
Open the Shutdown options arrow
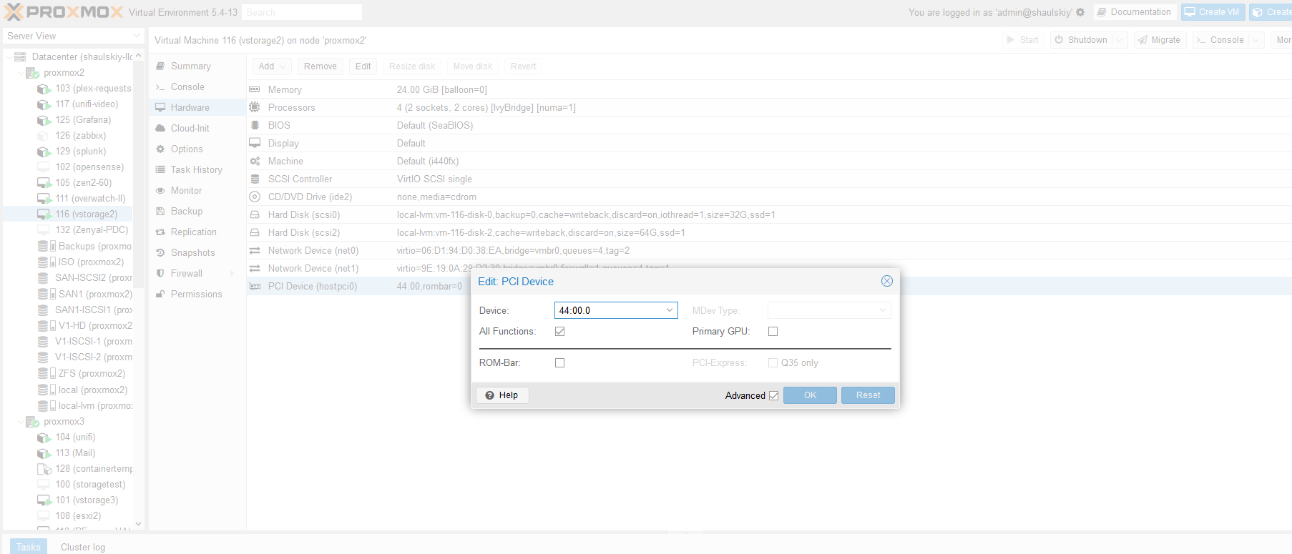coord(1120,40)
